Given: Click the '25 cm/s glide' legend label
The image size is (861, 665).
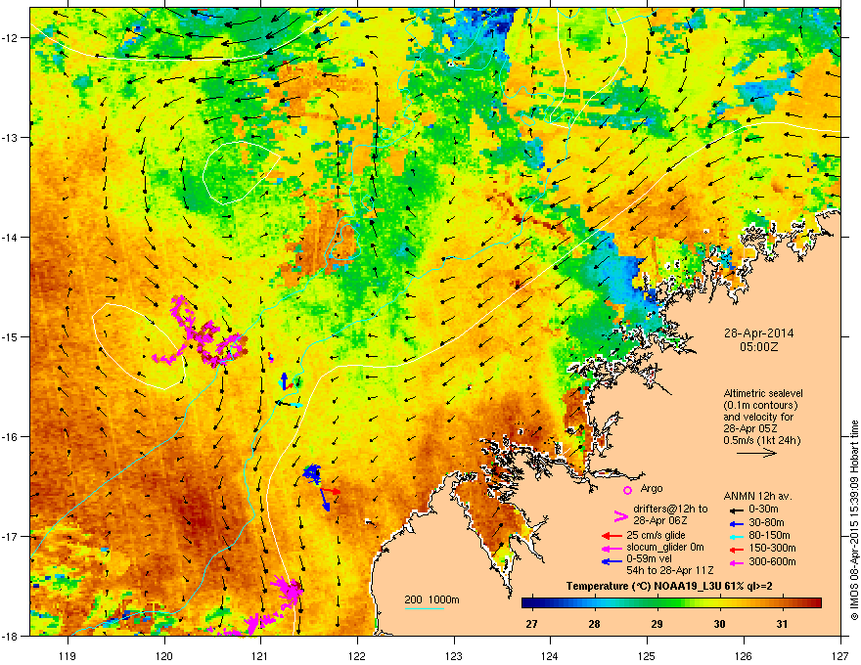Looking at the screenshot, I should click(656, 535).
